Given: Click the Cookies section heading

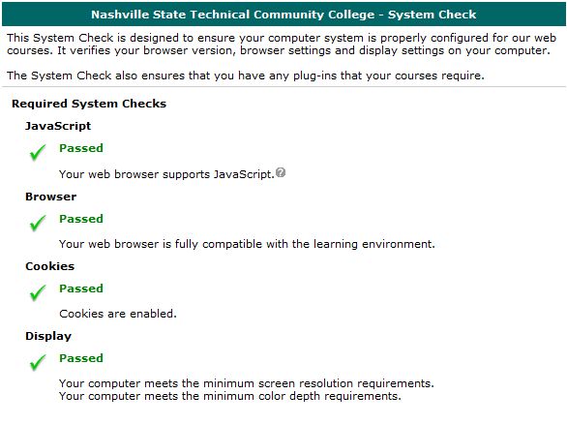Looking at the screenshot, I should (50, 266).
